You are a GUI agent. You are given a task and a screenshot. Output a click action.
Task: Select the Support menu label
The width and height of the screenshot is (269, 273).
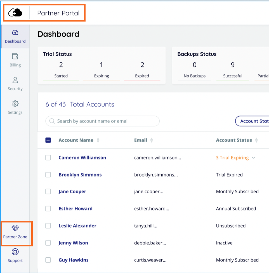pos(15,260)
